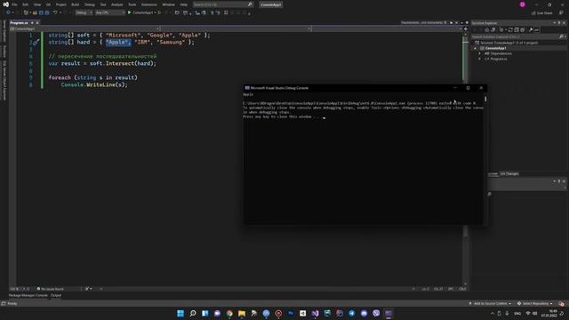The height and width of the screenshot is (320, 569).
Task: Expand the Dependencies node
Action: (x=479, y=53)
